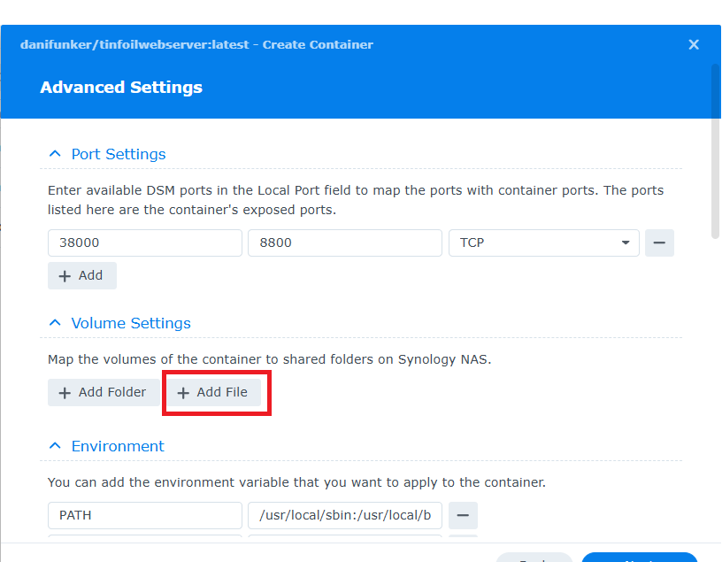The height and width of the screenshot is (562, 722).
Task: Click the Add Folder button
Action: coord(103,392)
